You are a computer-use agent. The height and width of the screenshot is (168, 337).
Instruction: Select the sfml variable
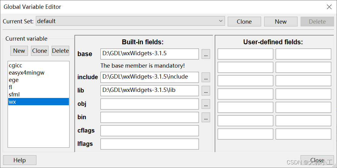(39, 94)
